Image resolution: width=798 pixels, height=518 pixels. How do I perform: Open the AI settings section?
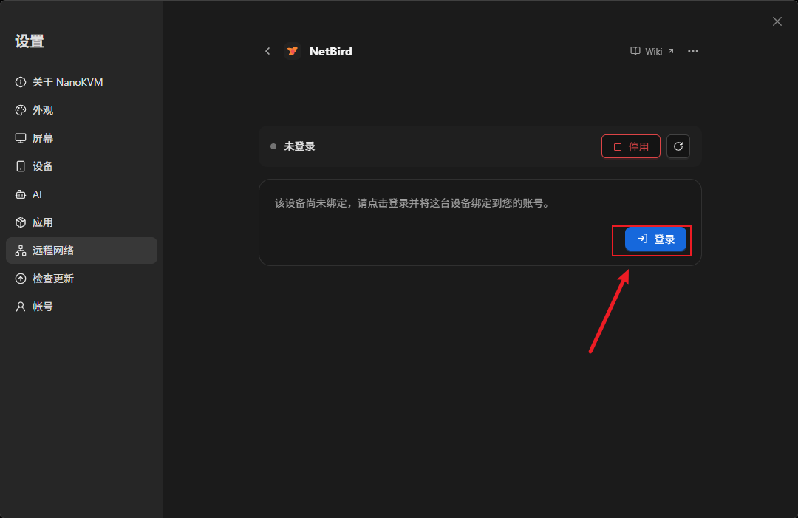coord(81,194)
